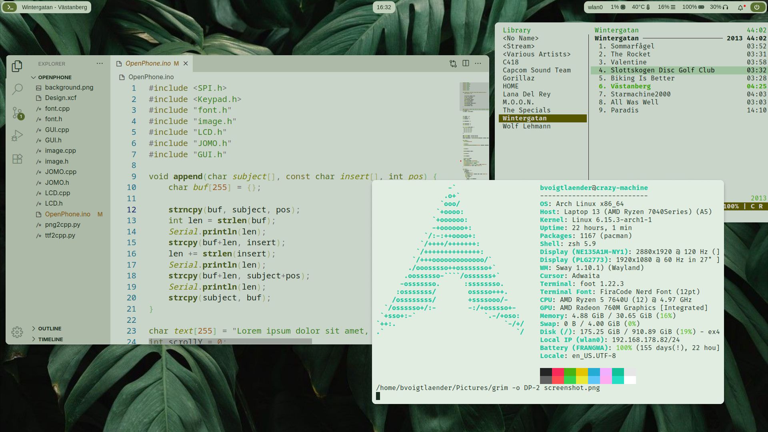Click the Open Changes compare icon
Viewport: 768px width, 432px height.
click(453, 64)
